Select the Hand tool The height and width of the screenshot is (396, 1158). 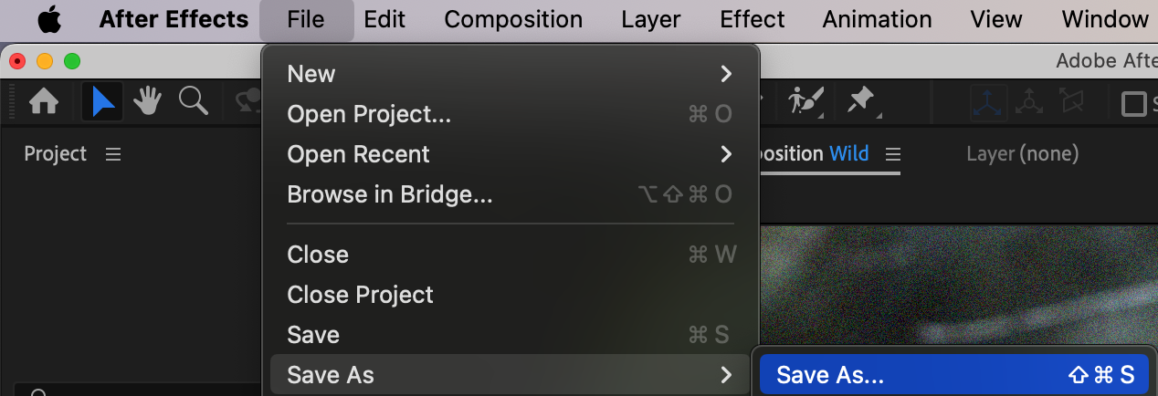pyautogui.click(x=147, y=102)
